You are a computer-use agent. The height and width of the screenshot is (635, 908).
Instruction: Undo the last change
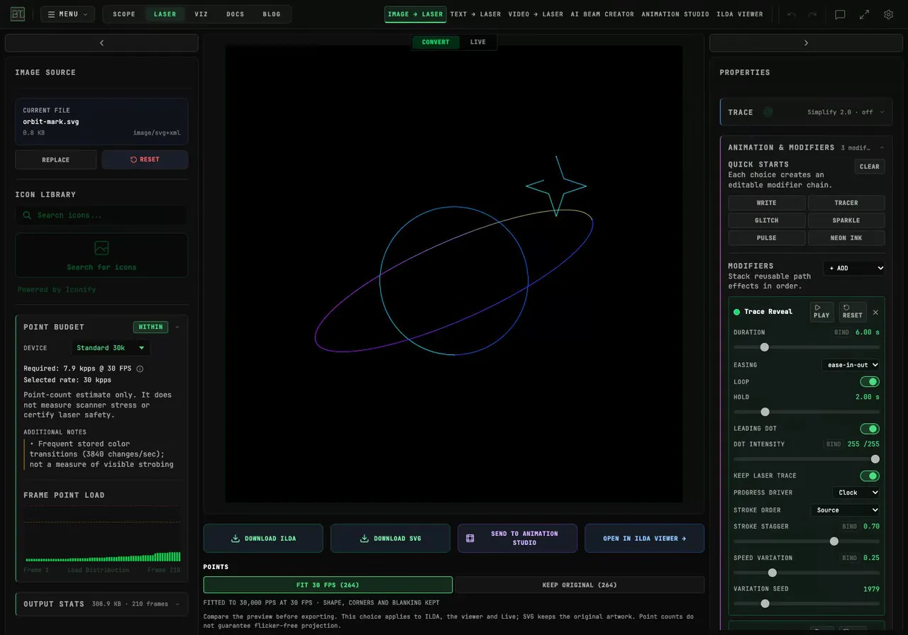point(792,14)
